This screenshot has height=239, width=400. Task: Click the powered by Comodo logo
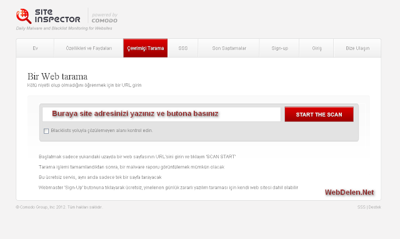[x=104, y=18]
